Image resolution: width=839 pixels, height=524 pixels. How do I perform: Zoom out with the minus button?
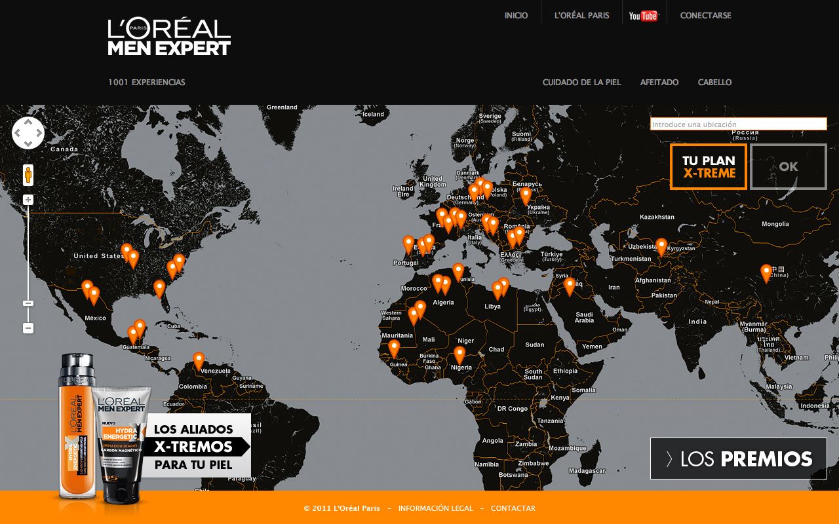coord(28,327)
